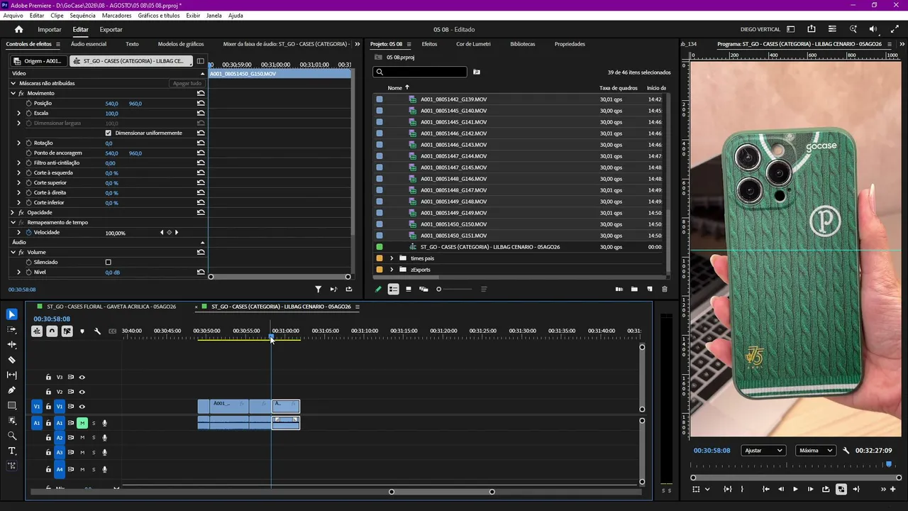Click the new bin folder icon

[x=634, y=290]
